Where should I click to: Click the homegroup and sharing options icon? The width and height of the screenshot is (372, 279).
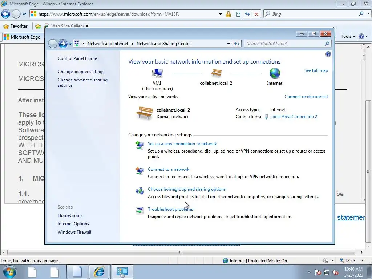(140, 190)
